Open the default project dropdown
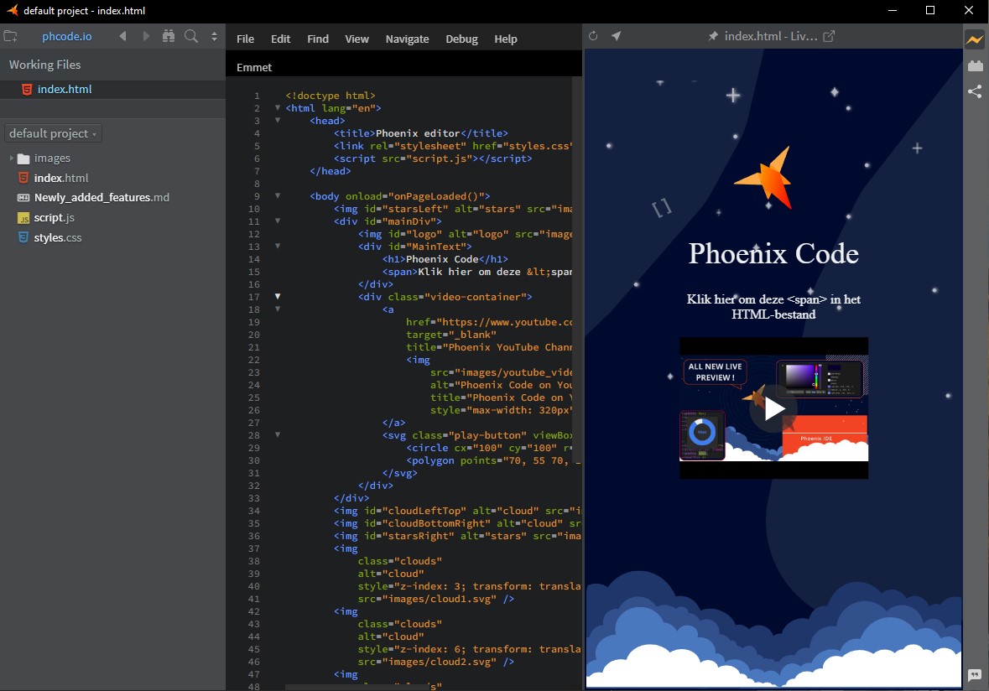Viewport: 989px width, 691px height. tap(53, 133)
